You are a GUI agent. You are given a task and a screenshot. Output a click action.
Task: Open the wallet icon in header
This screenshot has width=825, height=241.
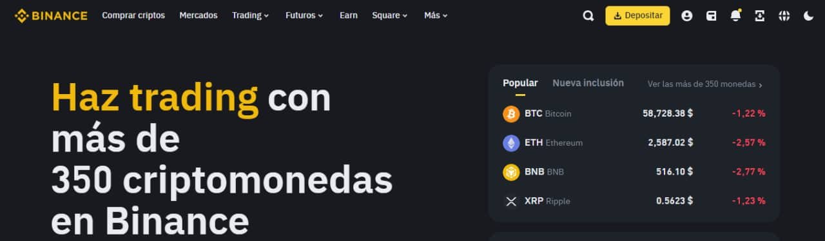711,16
